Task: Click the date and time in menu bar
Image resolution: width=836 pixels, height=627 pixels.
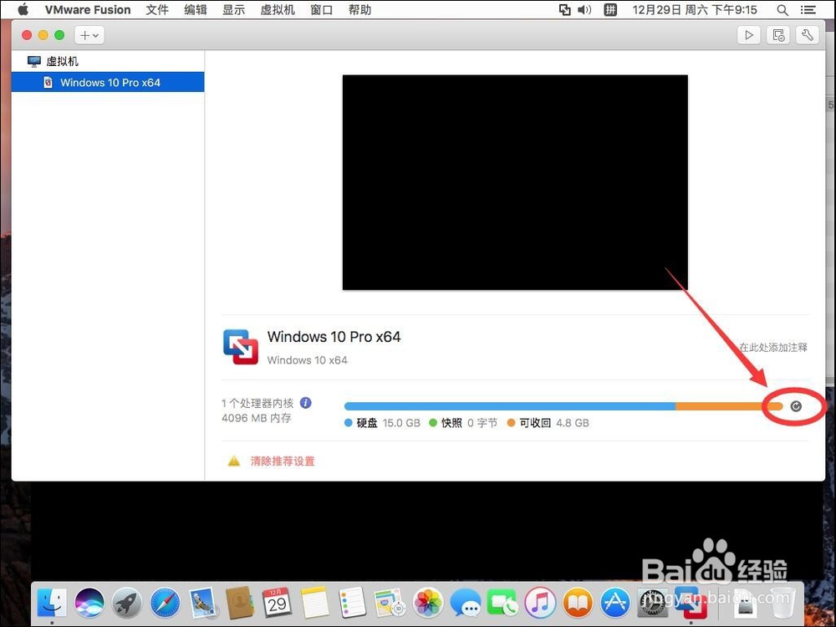Action: (694, 9)
